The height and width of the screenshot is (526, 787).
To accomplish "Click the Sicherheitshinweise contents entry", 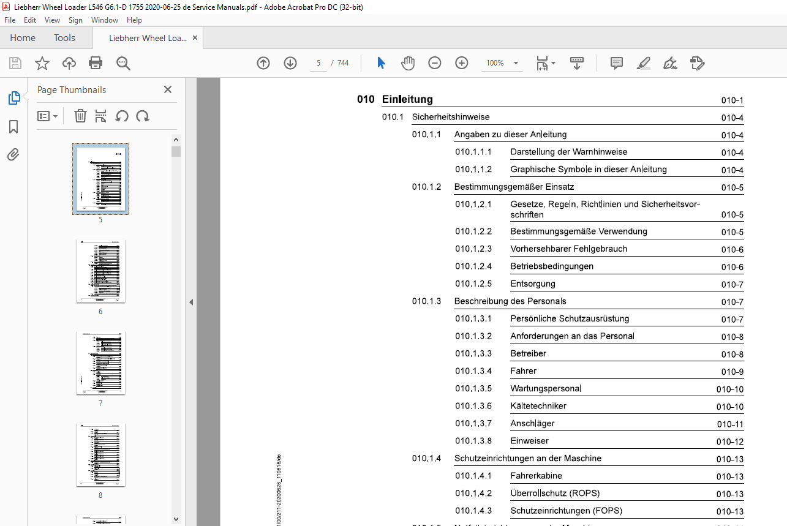I will 451,117.
